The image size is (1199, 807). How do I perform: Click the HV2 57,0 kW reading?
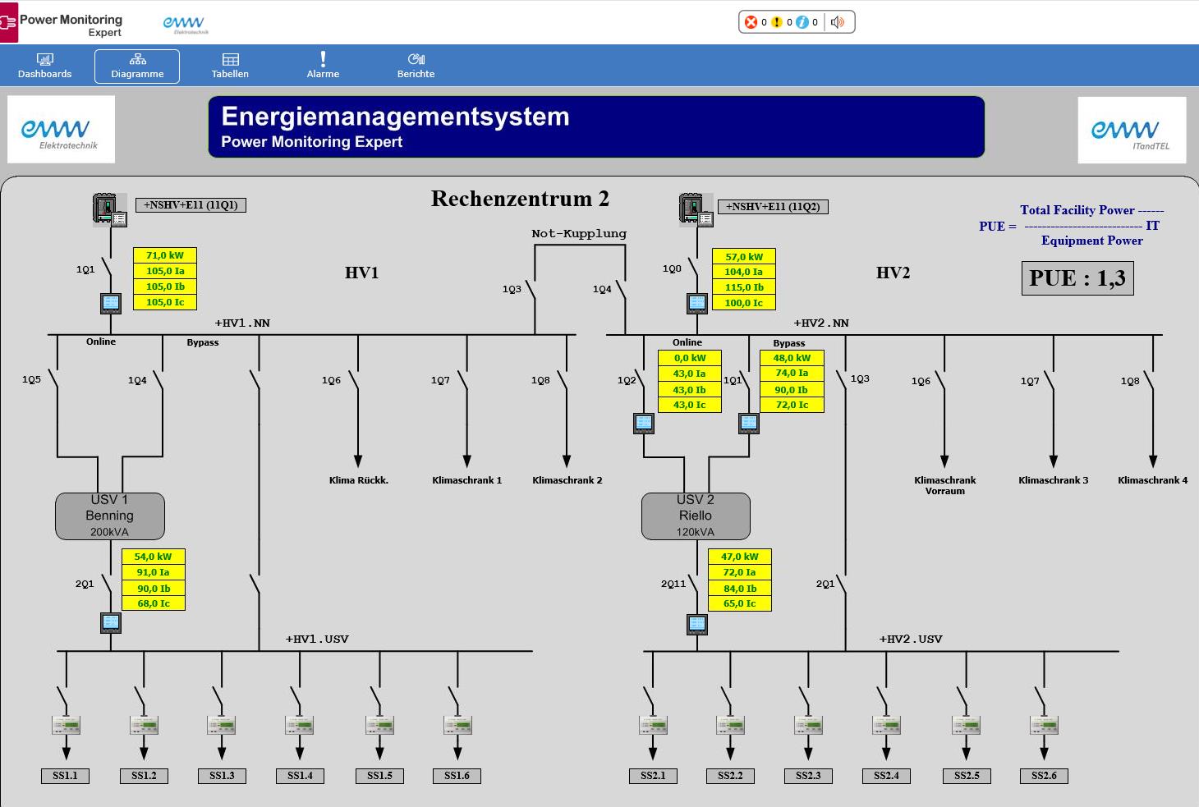click(x=744, y=257)
